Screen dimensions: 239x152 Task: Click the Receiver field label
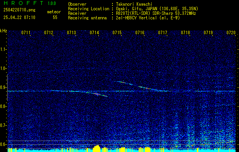click(77, 13)
